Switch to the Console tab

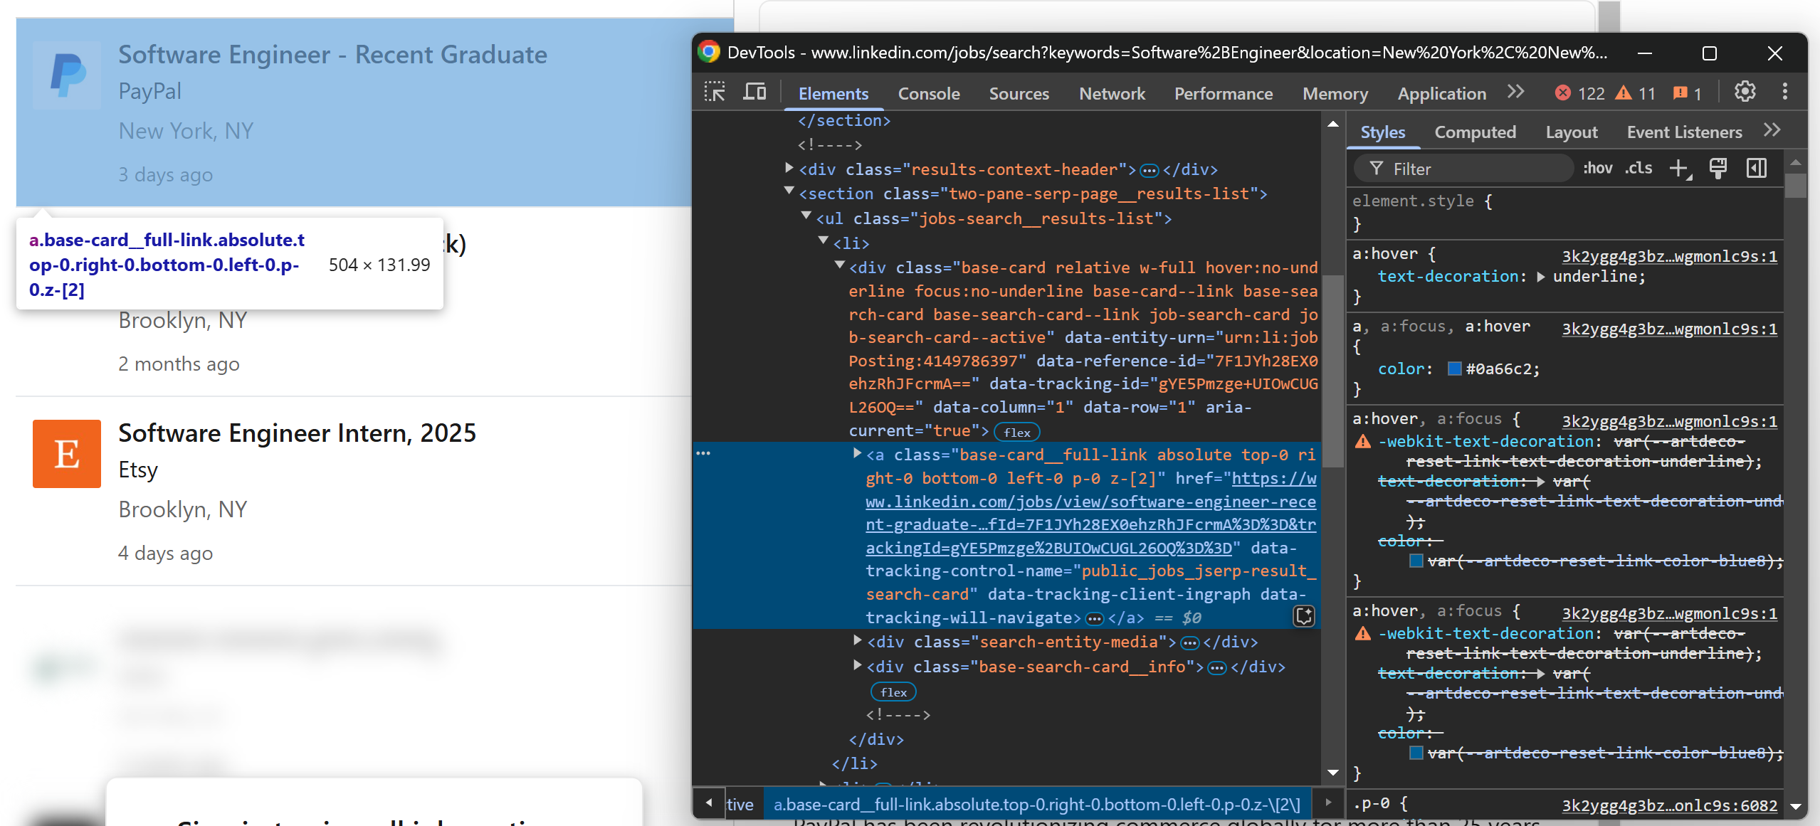pyautogui.click(x=928, y=94)
